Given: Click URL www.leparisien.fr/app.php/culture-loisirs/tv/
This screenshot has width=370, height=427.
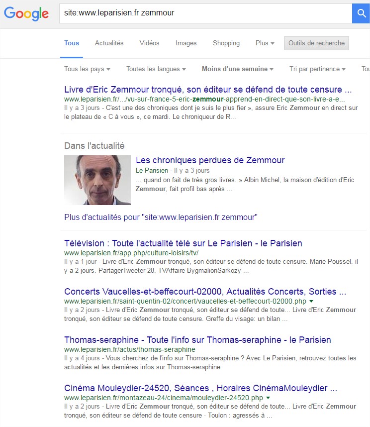Looking at the screenshot, I should pos(131,253).
